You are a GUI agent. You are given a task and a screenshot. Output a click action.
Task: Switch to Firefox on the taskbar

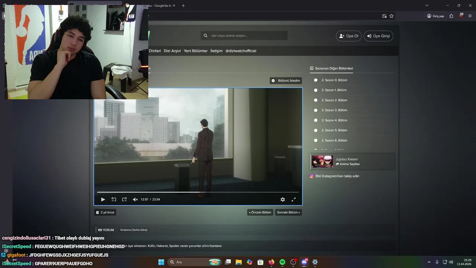(x=271, y=262)
